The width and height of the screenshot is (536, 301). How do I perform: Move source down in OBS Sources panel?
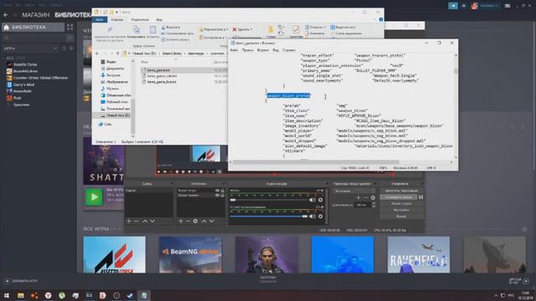(212, 221)
